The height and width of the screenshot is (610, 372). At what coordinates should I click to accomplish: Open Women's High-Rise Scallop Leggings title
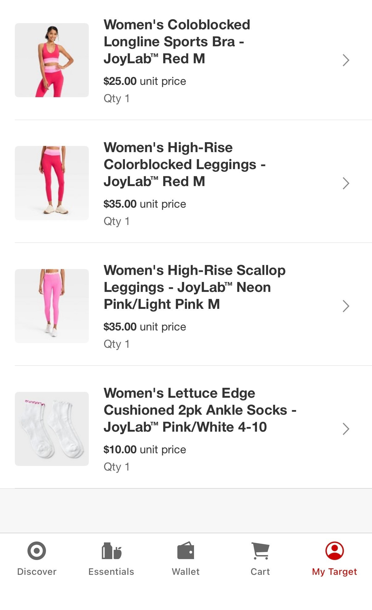[x=194, y=287]
